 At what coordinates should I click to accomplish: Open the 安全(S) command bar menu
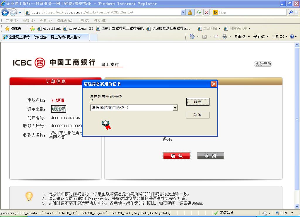point(261,37)
